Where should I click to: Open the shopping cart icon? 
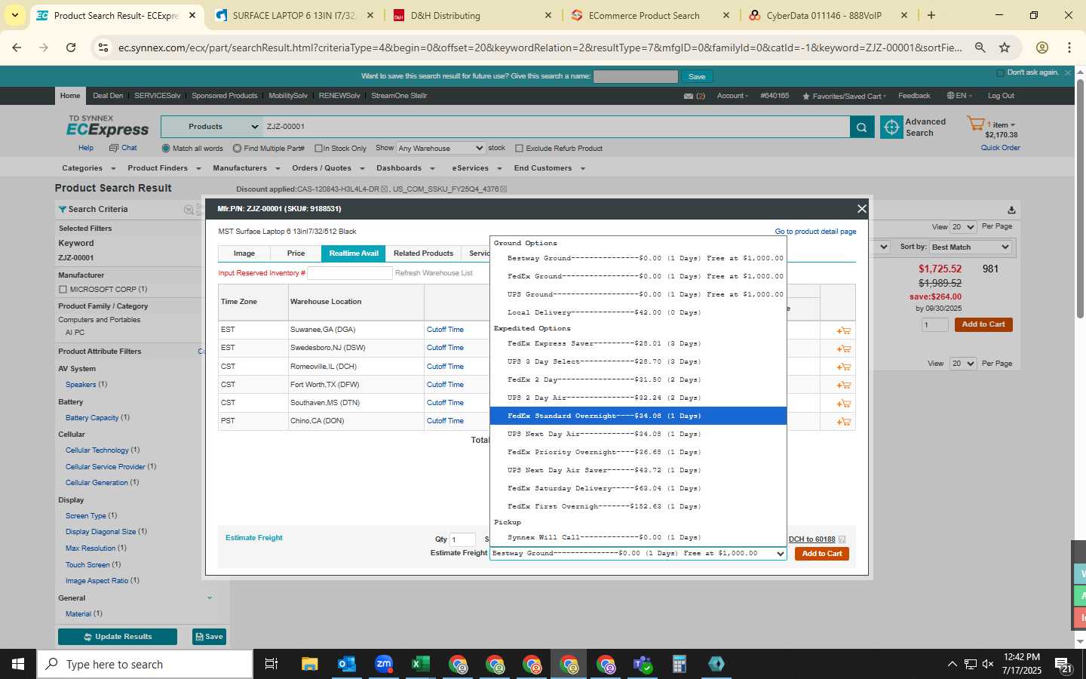pyautogui.click(x=976, y=124)
